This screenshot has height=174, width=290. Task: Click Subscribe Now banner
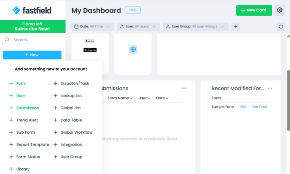click(32, 26)
